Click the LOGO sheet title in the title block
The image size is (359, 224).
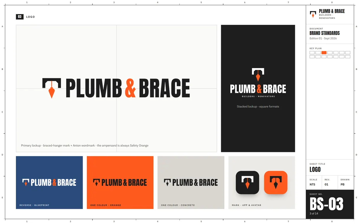pos(315,170)
